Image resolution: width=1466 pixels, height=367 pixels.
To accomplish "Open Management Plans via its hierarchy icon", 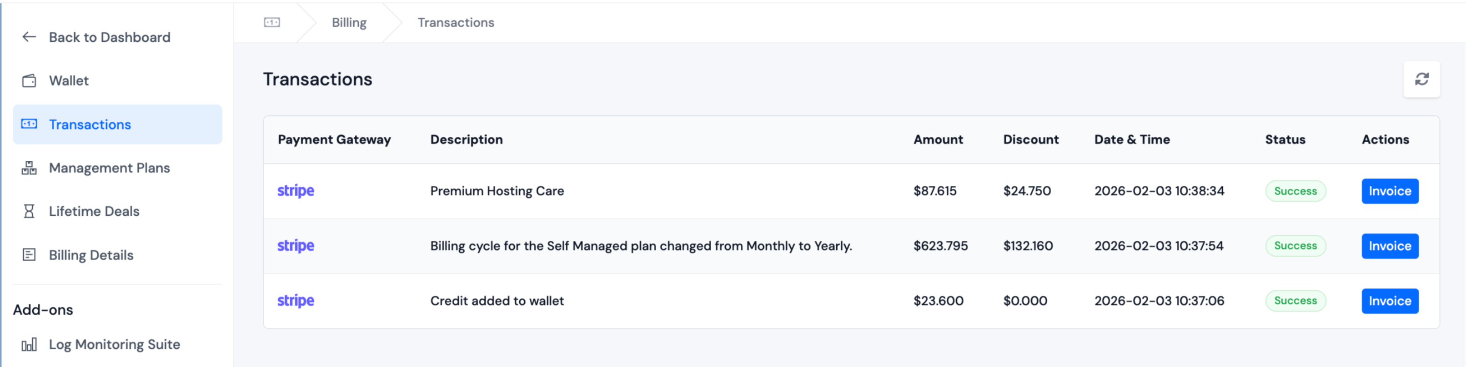I will pyautogui.click(x=29, y=168).
